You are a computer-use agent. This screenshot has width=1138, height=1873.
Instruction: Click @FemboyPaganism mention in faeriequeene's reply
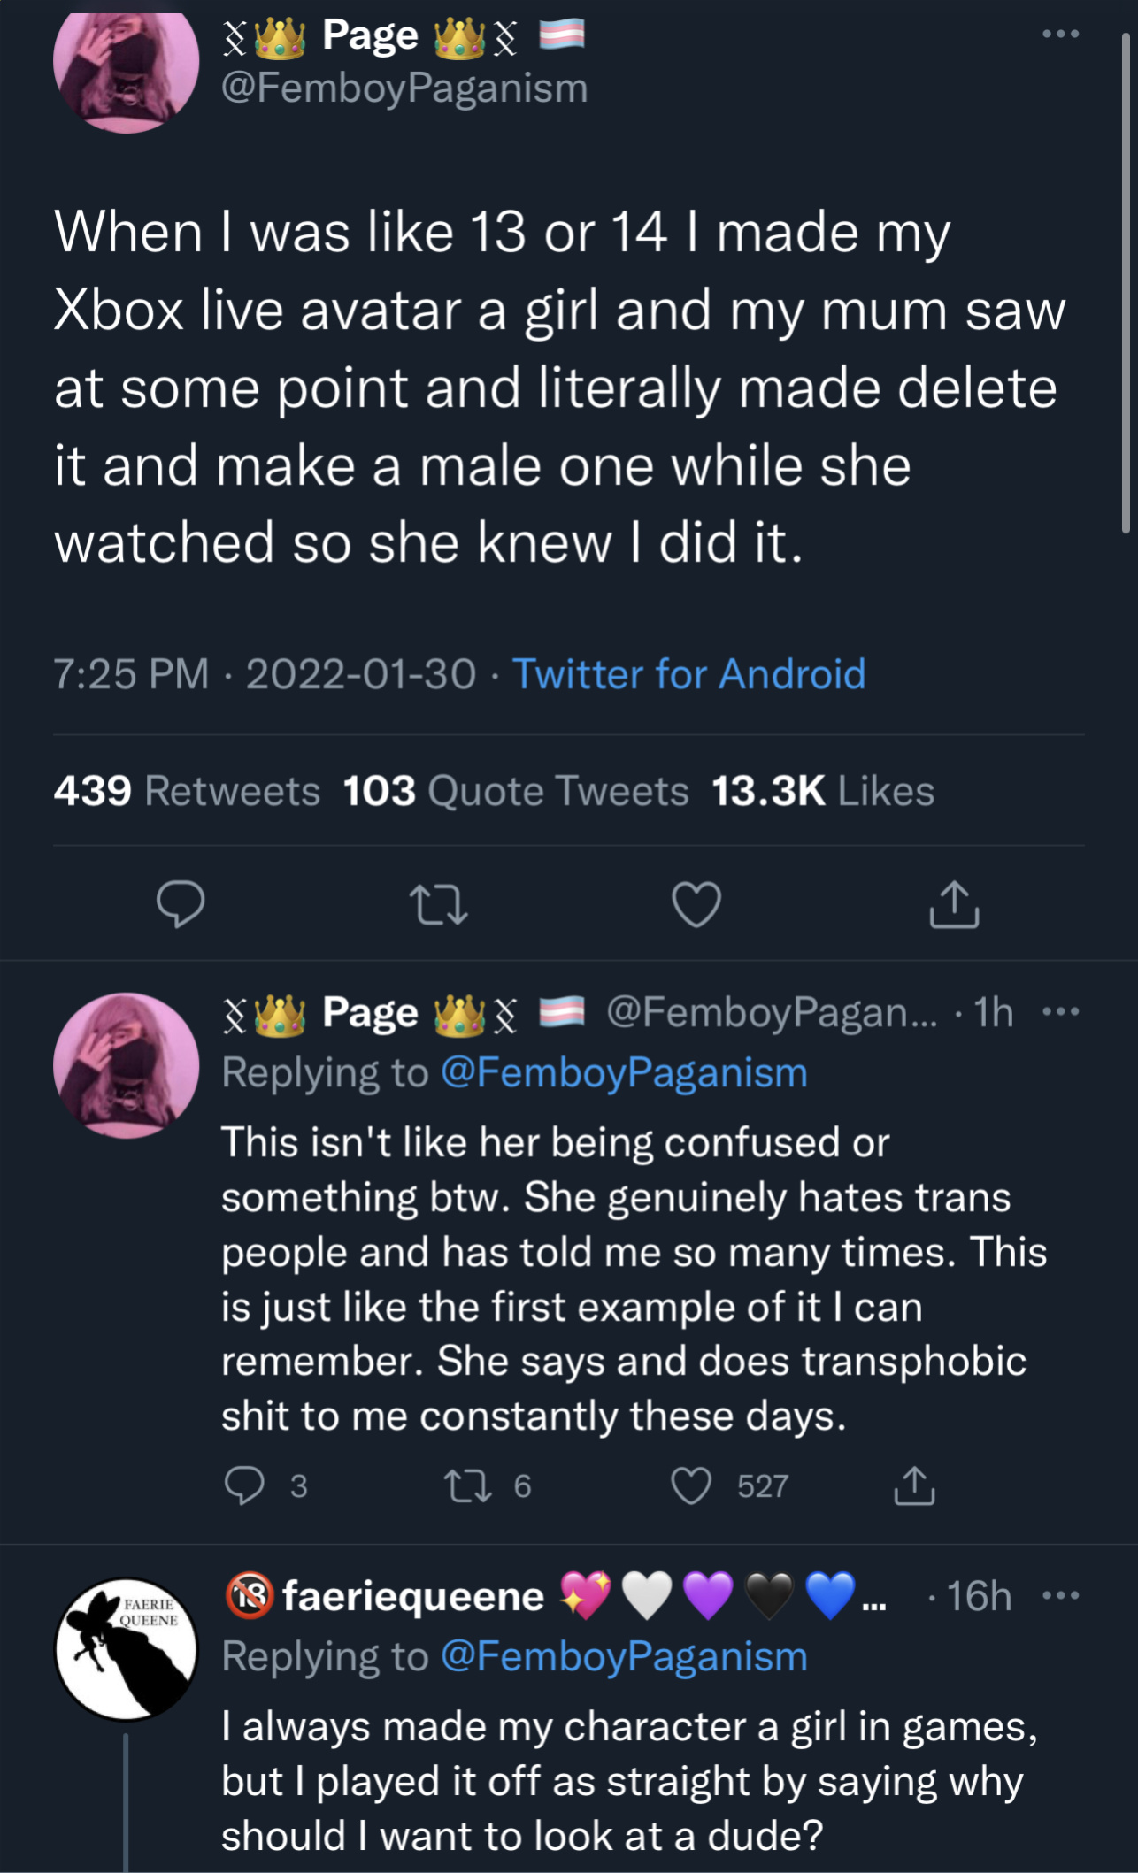pos(623,1656)
